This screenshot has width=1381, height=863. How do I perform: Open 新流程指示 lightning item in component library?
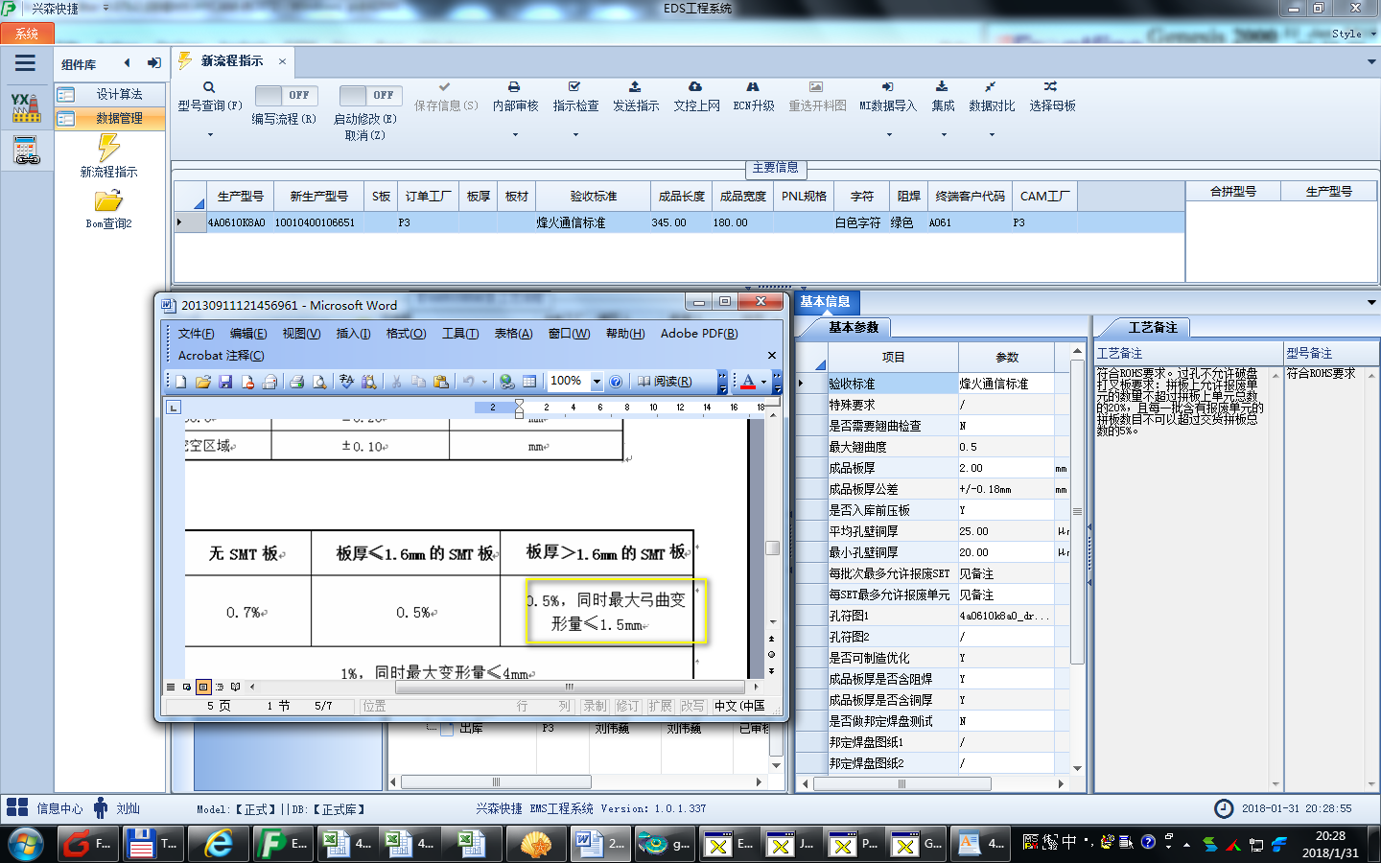click(x=108, y=155)
